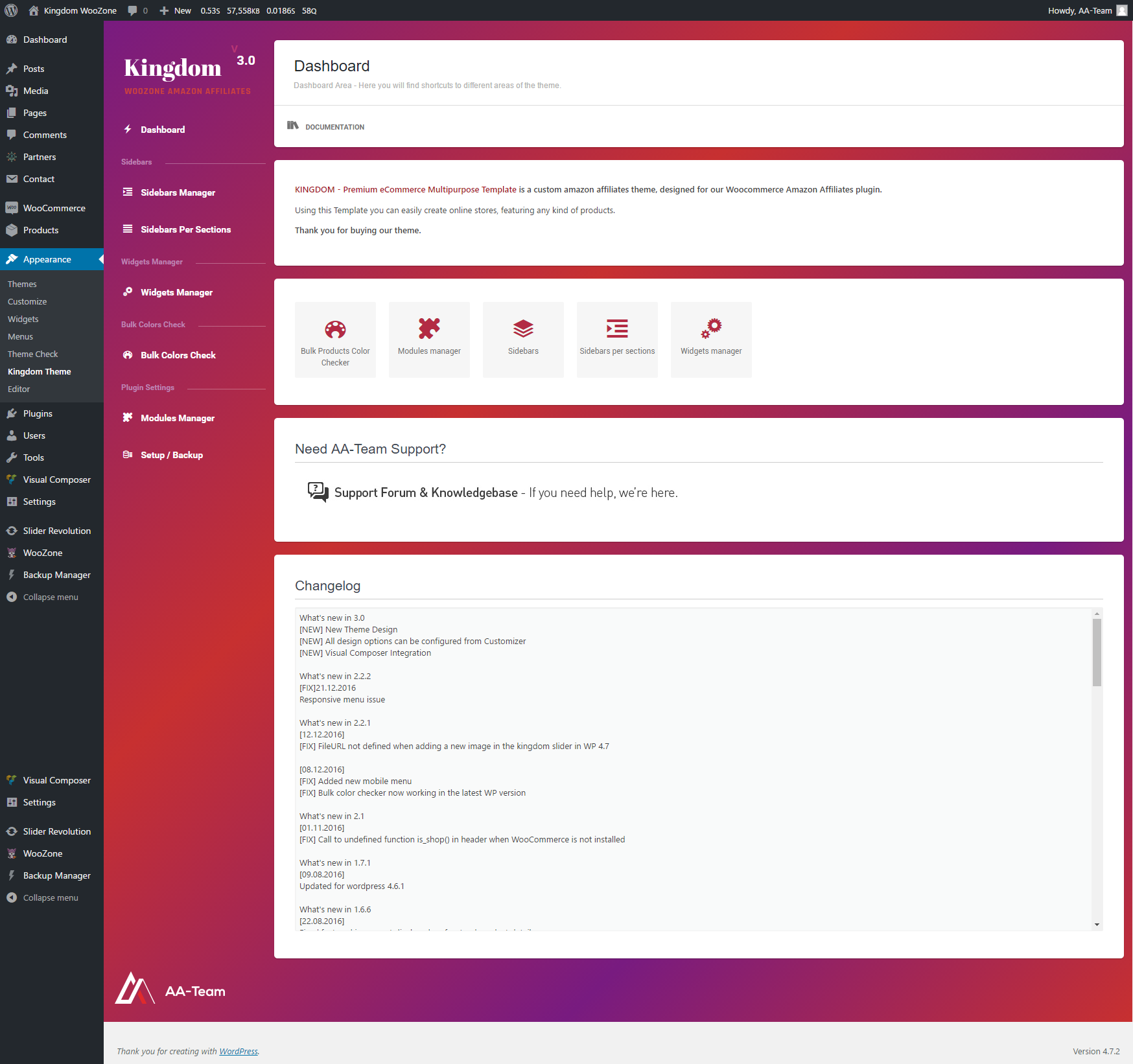Click the Pages icon in admin sidebar
1133x1064 pixels.
pyautogui.click(x=12, y=113)
